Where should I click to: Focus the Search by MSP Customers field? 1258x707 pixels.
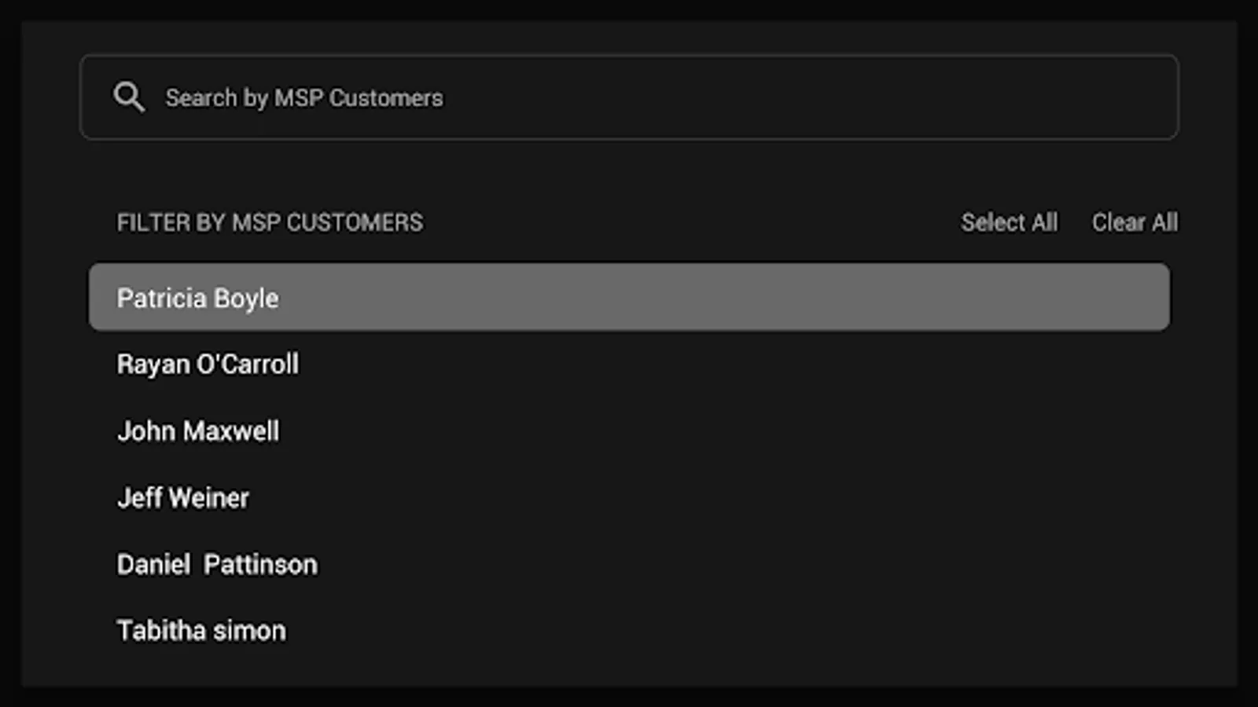tap(629, 97)
